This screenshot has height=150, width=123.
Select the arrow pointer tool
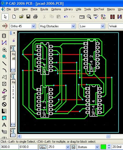[5, 17]
